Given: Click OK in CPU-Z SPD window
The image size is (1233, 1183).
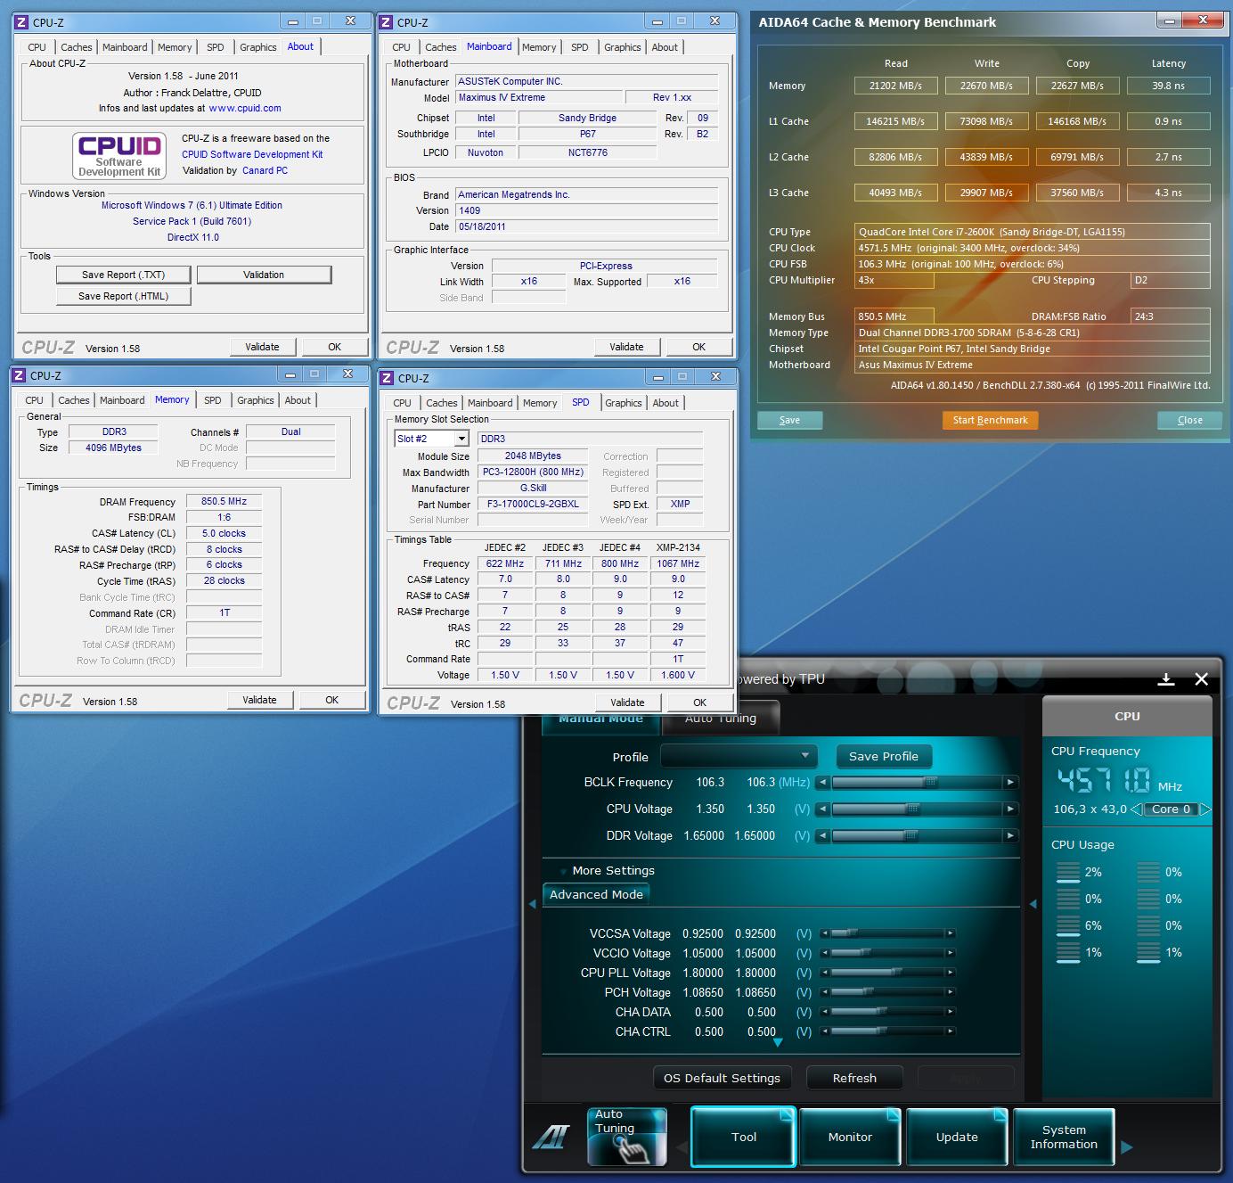Looking at the screenshot, I should tap(699, 702).
